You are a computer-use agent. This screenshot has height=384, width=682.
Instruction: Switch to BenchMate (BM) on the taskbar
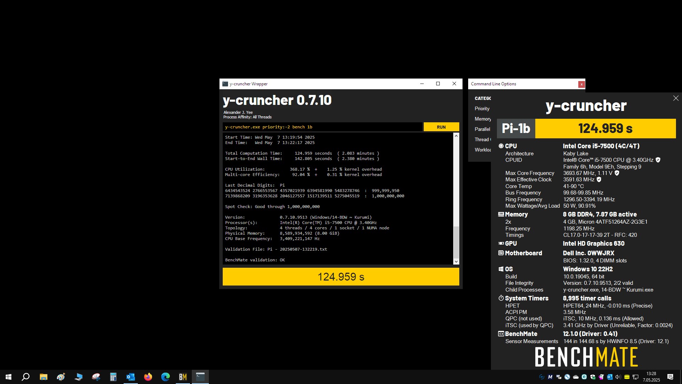click(x=183, y=377)
